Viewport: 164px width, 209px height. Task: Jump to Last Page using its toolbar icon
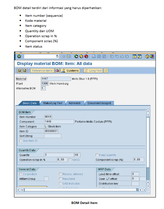click(127, 56)
